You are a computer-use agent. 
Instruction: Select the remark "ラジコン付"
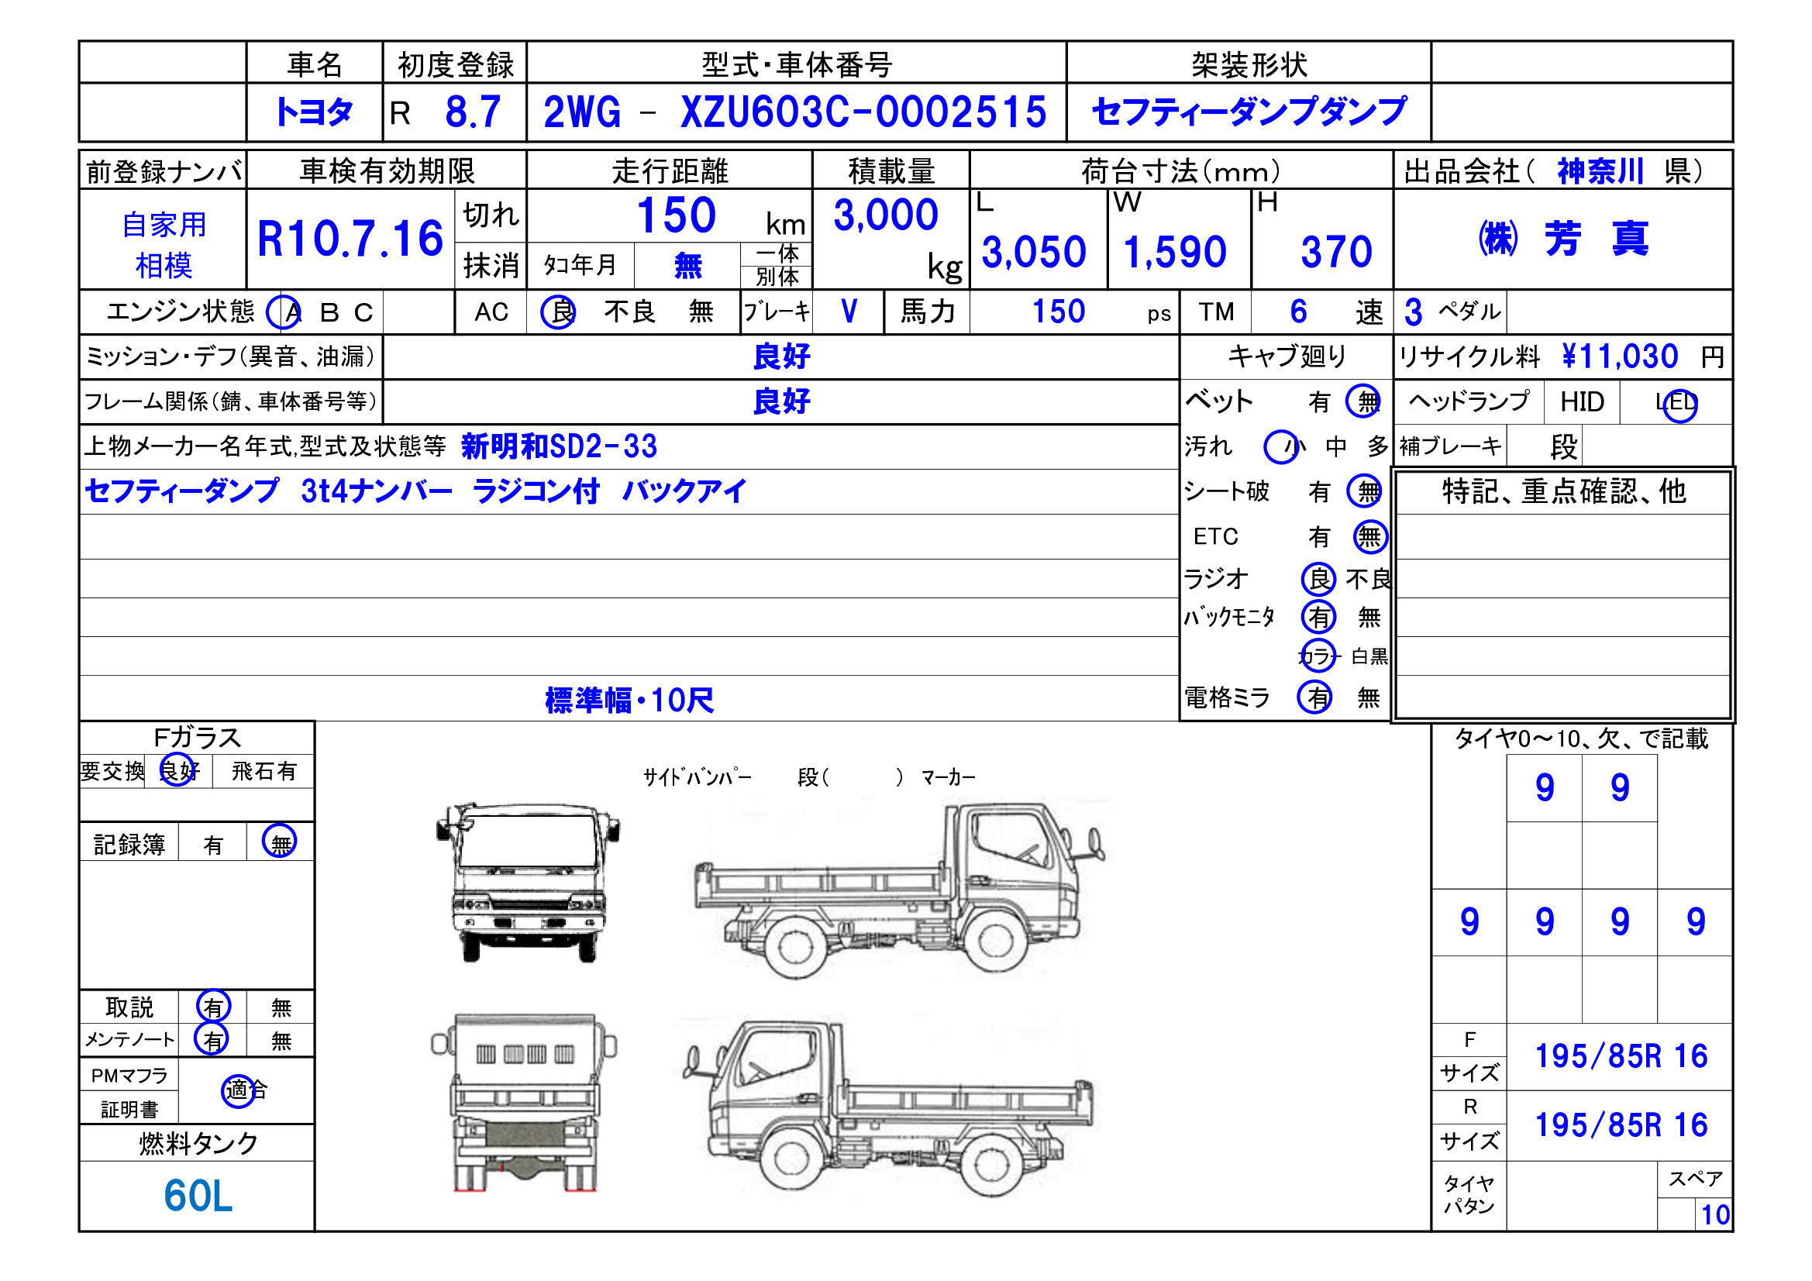tap(536, 491)
